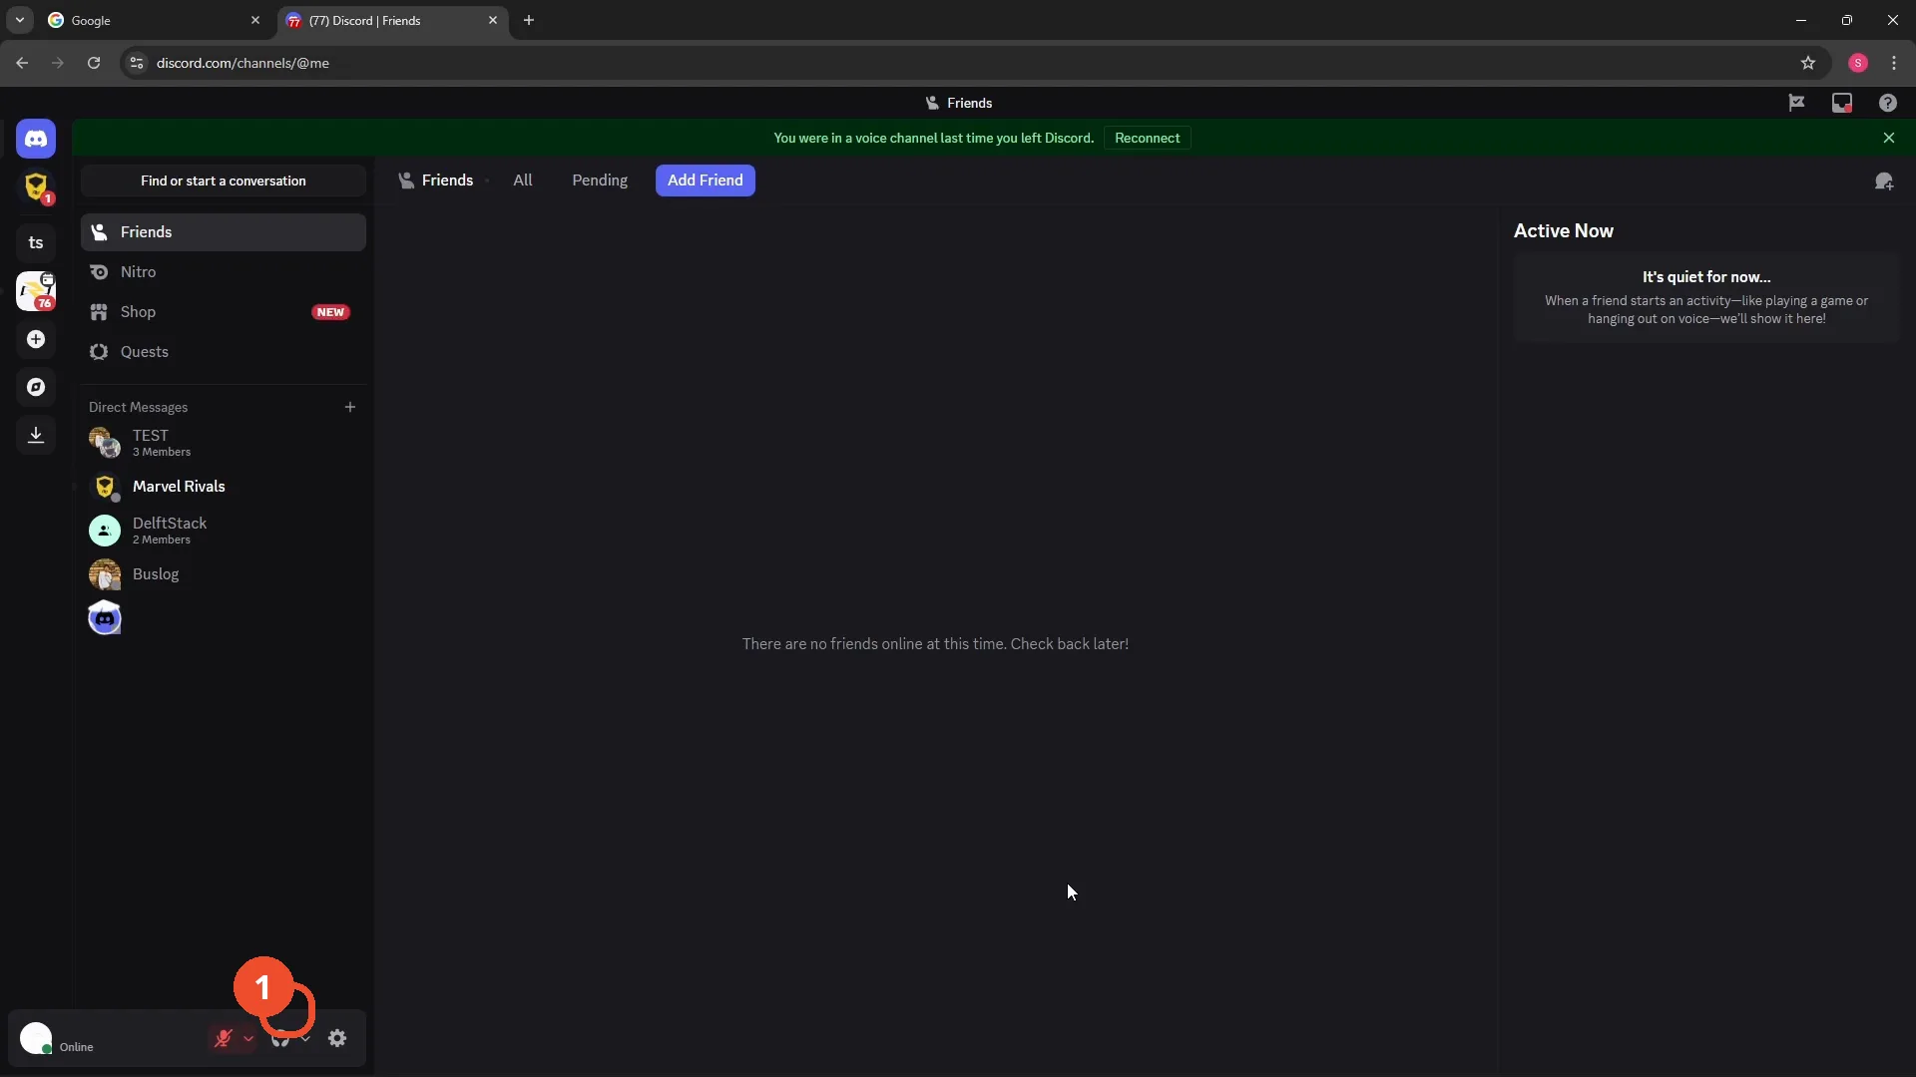Expand input device options chevron
The image size is (1916, 1077).
tap(248, 1038)
